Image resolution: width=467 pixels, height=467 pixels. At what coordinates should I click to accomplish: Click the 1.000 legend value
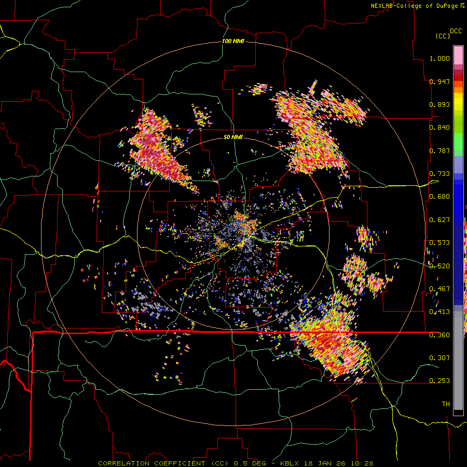point(439,58)
